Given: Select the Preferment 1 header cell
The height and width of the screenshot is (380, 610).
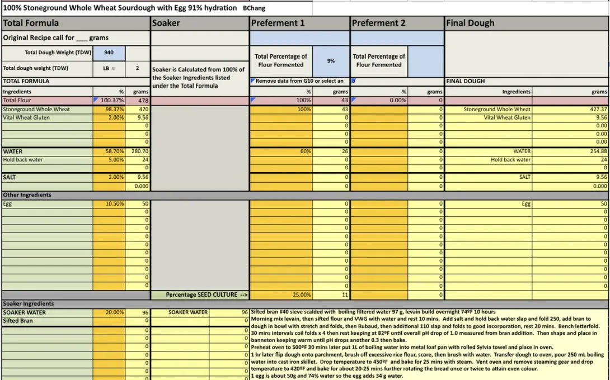Looking at the screenshot, I should point(299,23).
